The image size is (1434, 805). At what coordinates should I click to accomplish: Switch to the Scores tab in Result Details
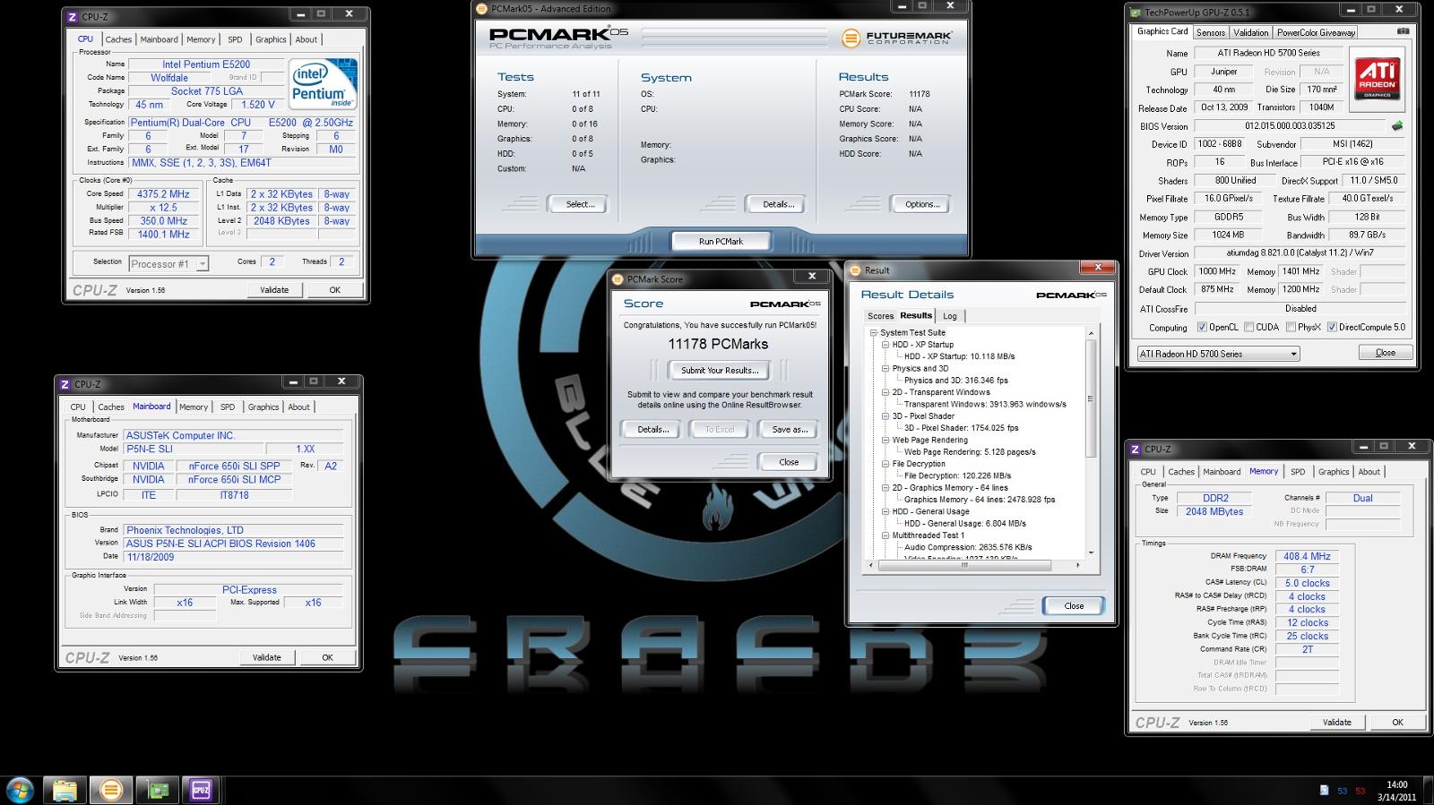tap(880, 316)
